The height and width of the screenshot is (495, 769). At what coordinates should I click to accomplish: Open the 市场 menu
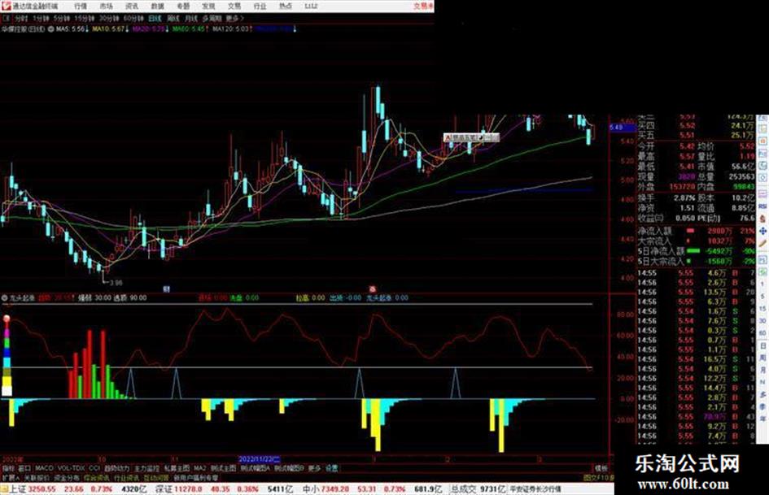tap(107, 7)
